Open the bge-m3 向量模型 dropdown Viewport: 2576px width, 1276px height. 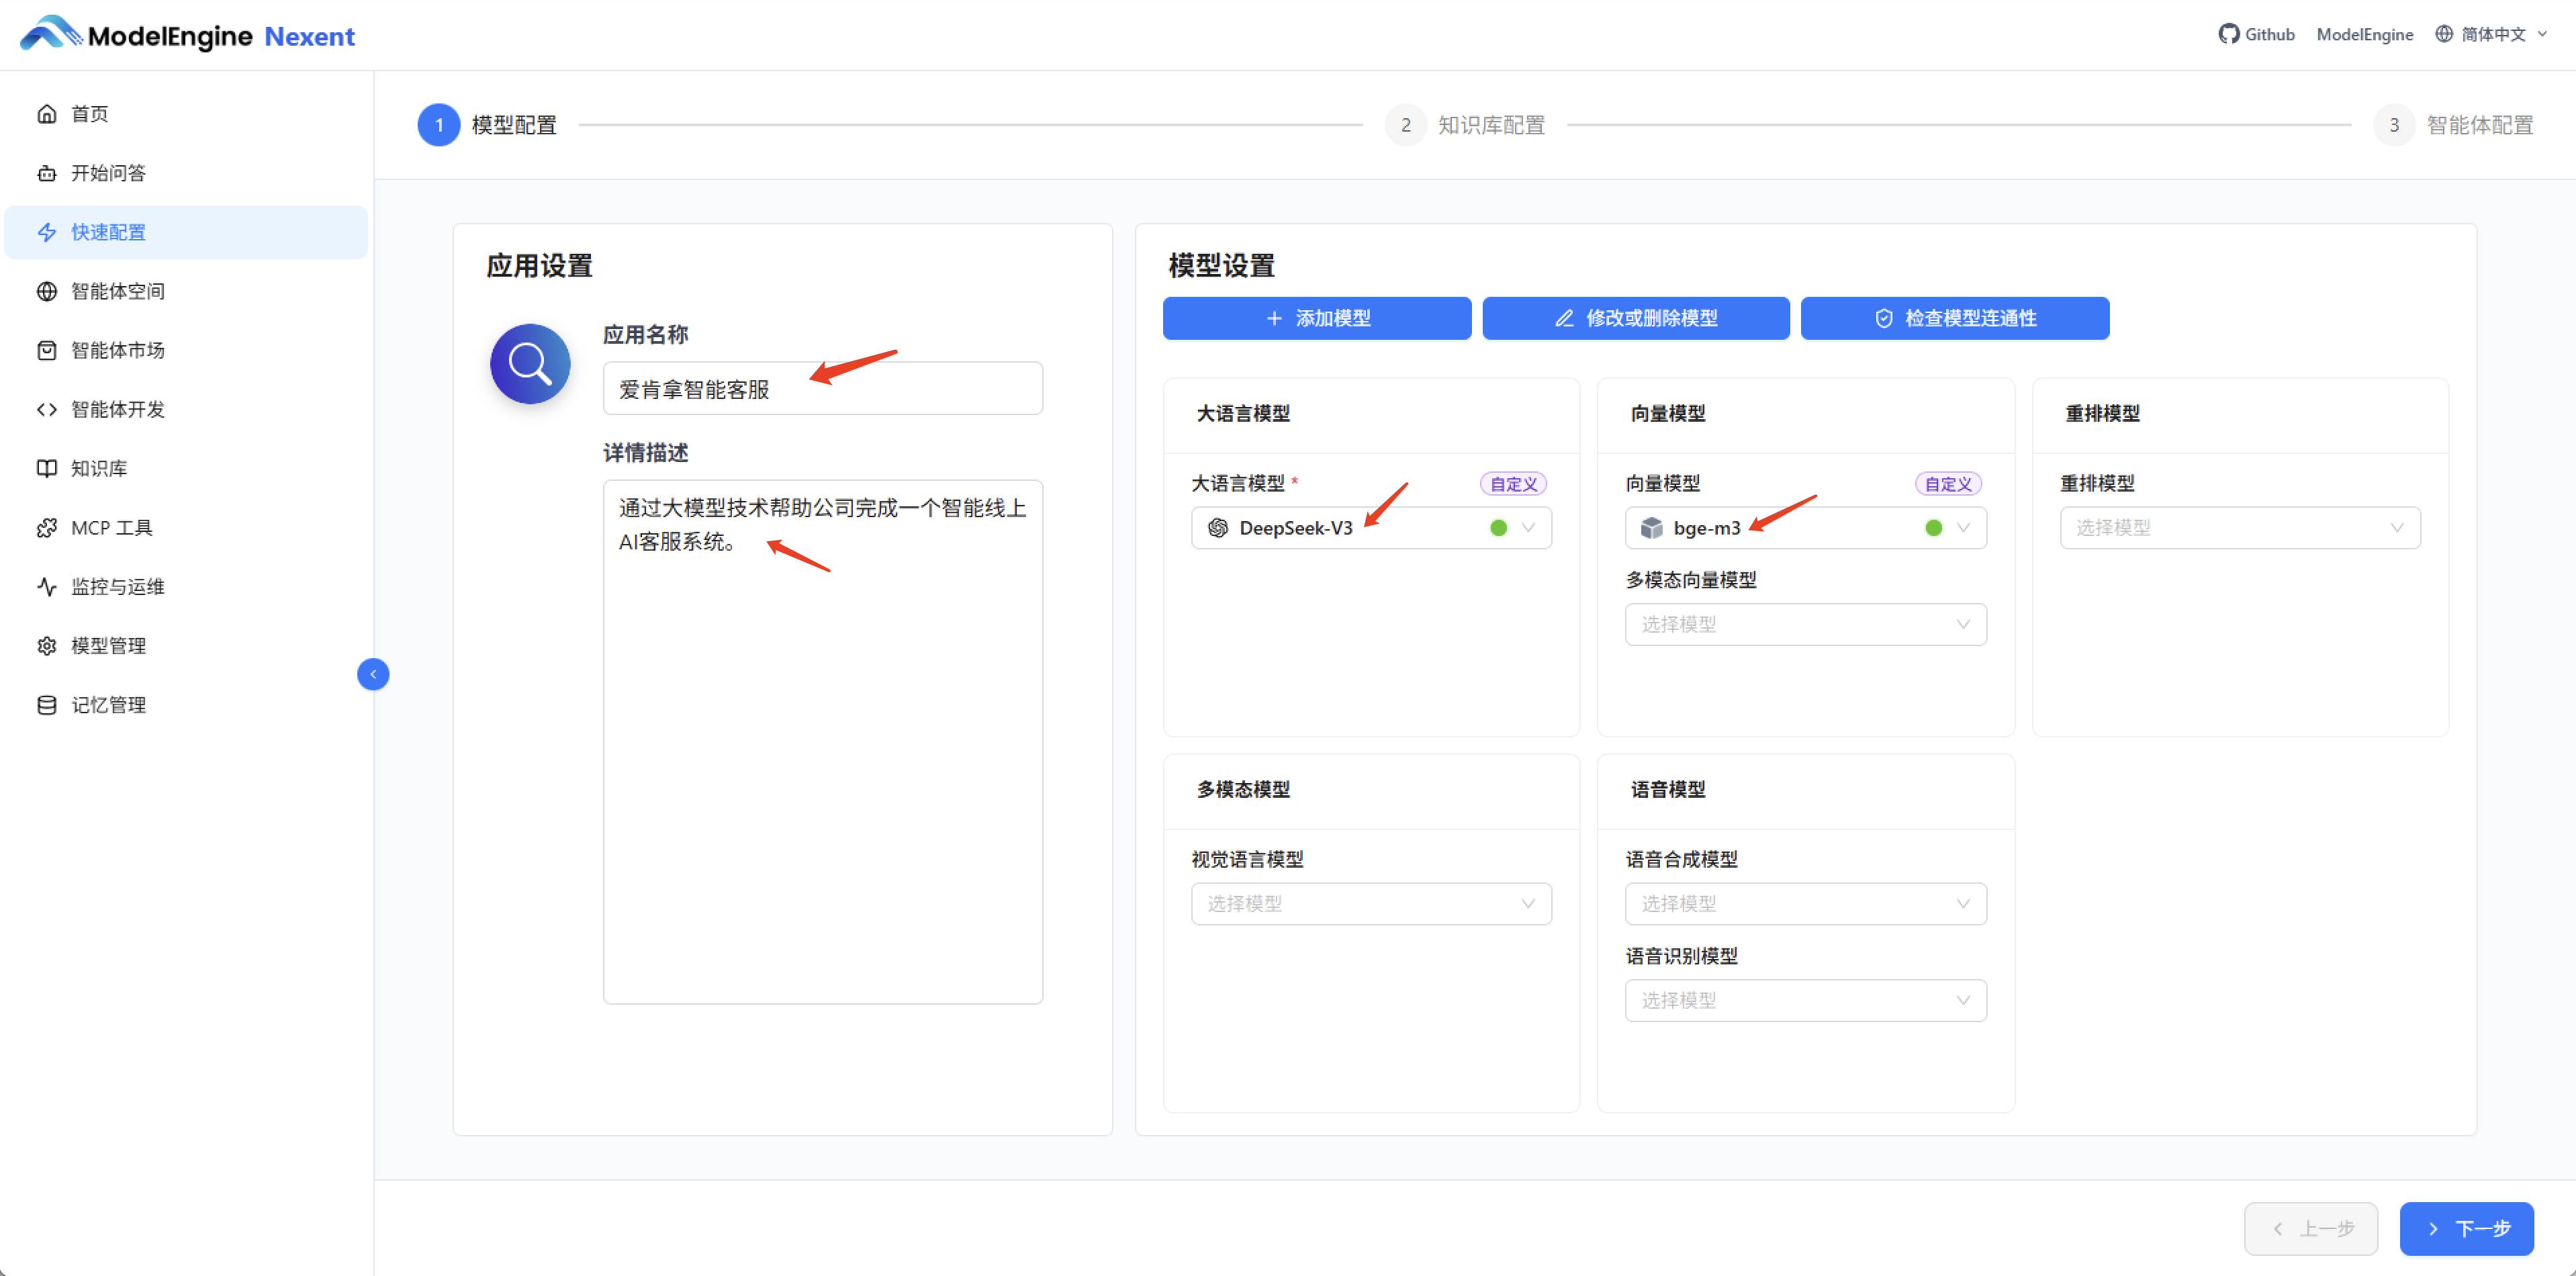coord(1804,527)
